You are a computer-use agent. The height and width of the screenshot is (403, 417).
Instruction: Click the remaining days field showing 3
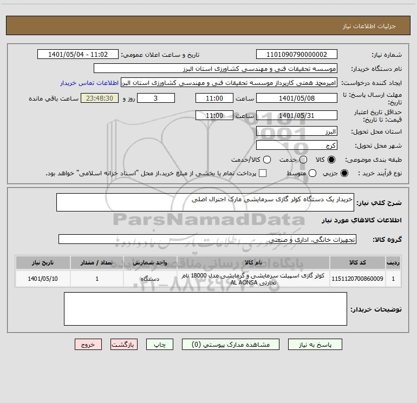point(156,98)
